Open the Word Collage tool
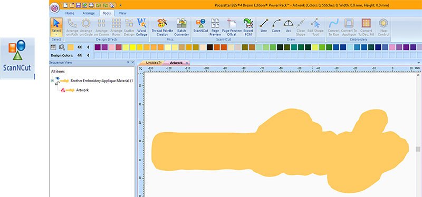 (x=141, y=27)
